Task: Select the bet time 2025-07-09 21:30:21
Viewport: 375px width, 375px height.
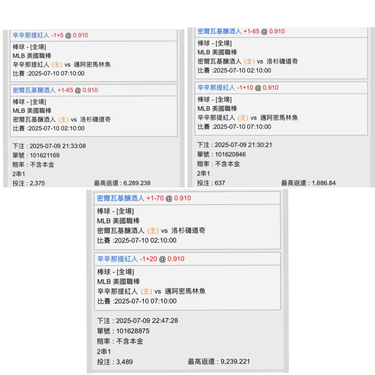Action: point(235,145)
